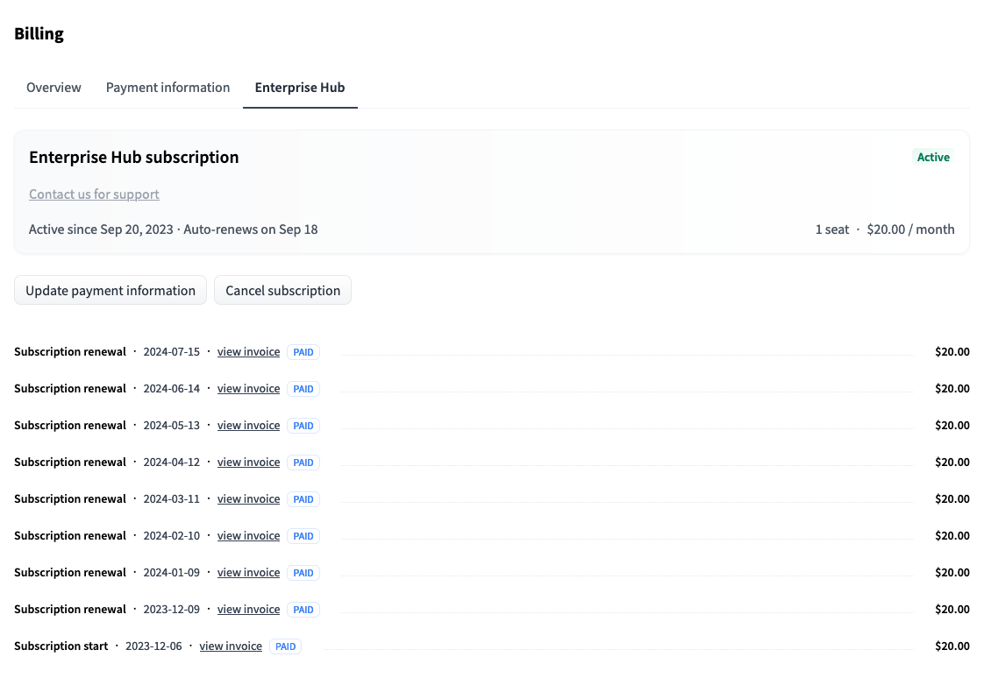View the 2024-03-11 renewal invoice

pos(248,499)
